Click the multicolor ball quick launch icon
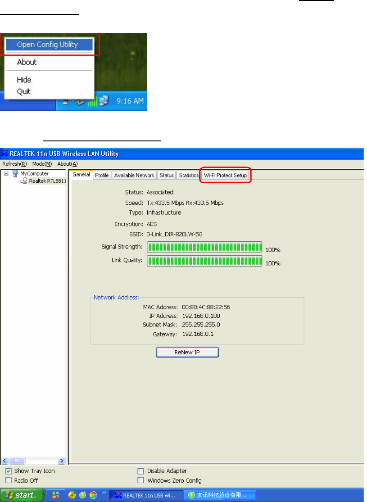The height and width of the screenshot is (502, 367). [93, 495]
